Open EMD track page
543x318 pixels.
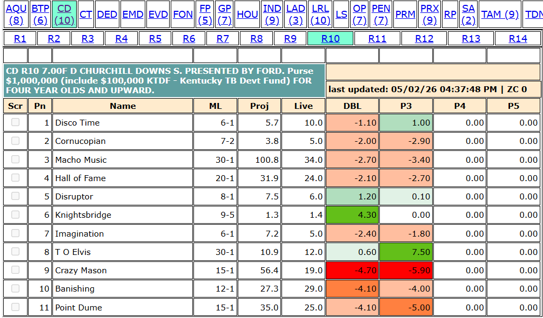click(133, 14)
